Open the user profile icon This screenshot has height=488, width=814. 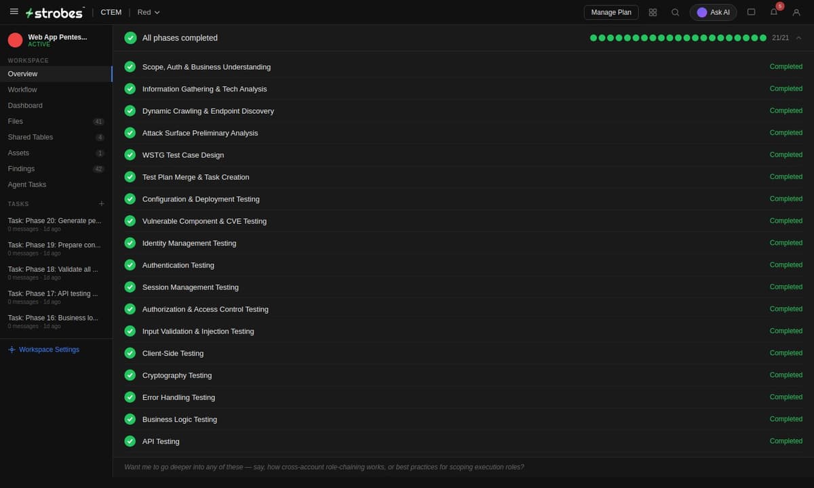point(796,12)
